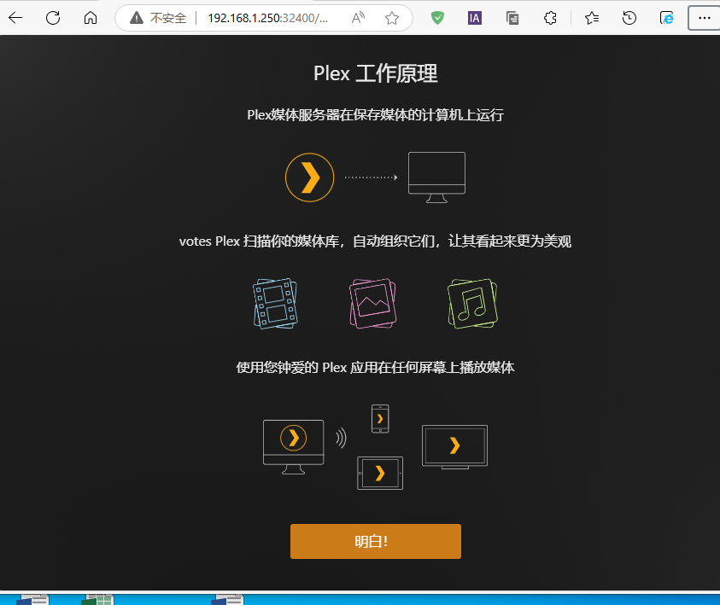This screenshot has height=605, width=720.
Task: Click the text '使用您钟爱的 Plex 应用在任何屏幕上播放媒体'
Action: point(376,367)
